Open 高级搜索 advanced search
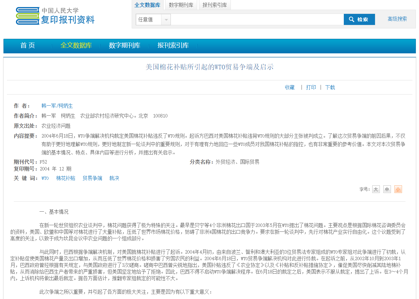Image resolution: width=419 pixels, height=299 pixels. tap(397, 19)
